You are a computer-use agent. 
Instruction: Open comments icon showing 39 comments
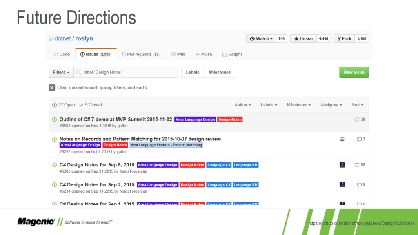pos(357,120)
